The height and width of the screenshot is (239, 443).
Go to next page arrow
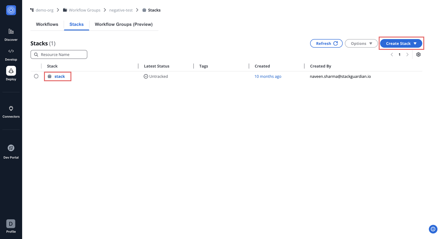[x=407, y=54]
